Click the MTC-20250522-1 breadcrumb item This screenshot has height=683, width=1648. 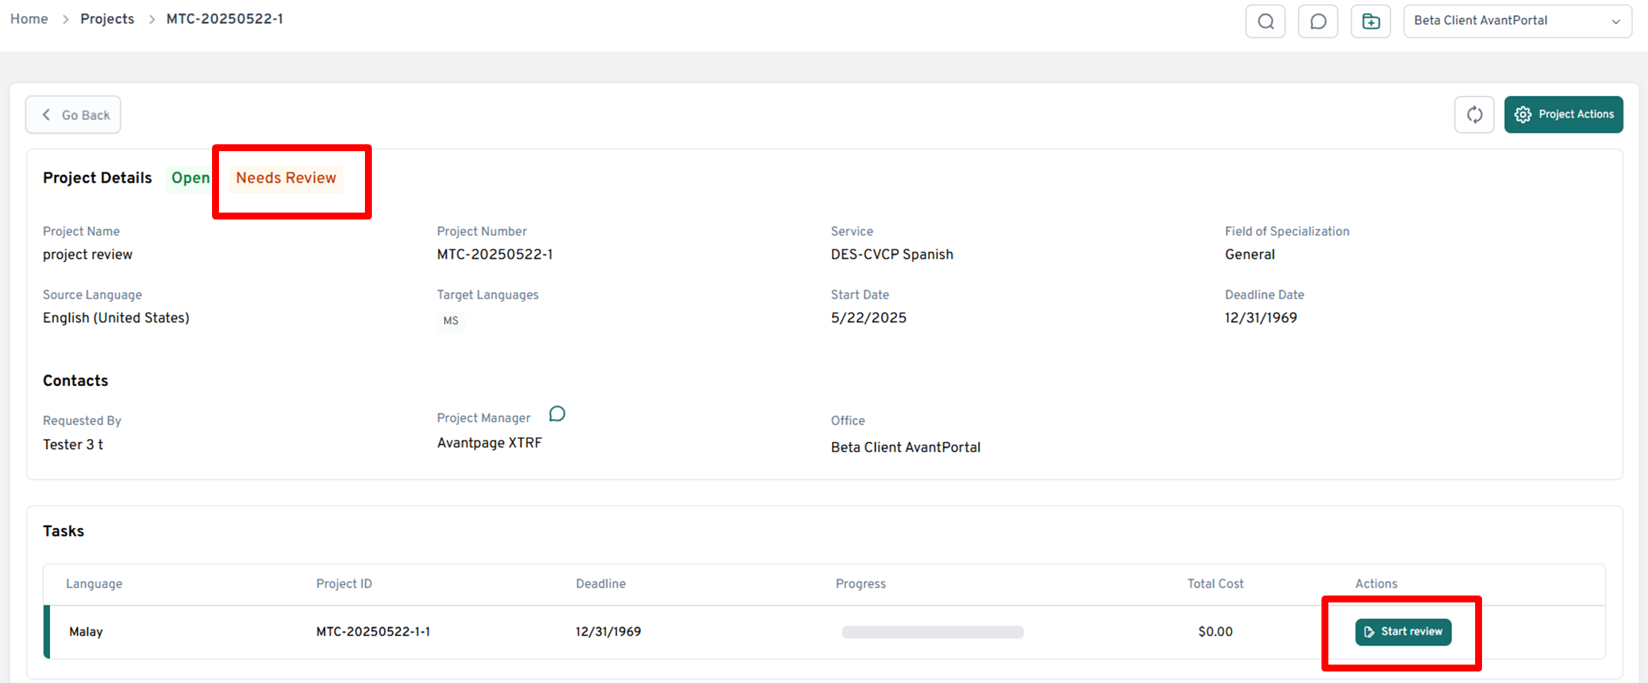click(x=224, y=19)
